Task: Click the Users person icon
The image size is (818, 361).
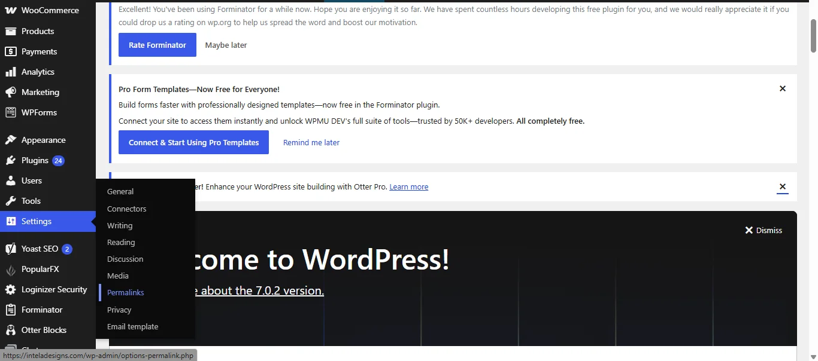Action: [x=11, y=180]
